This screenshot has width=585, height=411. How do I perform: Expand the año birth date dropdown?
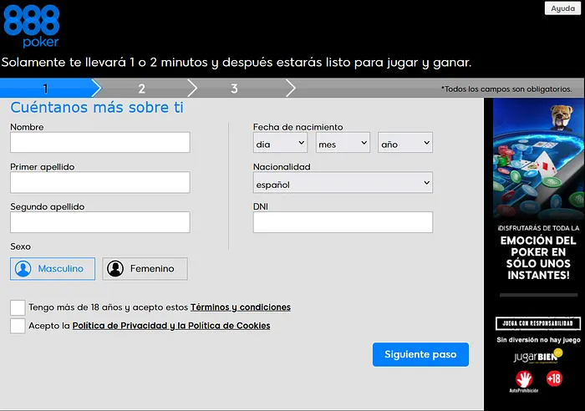click(404, 144)
